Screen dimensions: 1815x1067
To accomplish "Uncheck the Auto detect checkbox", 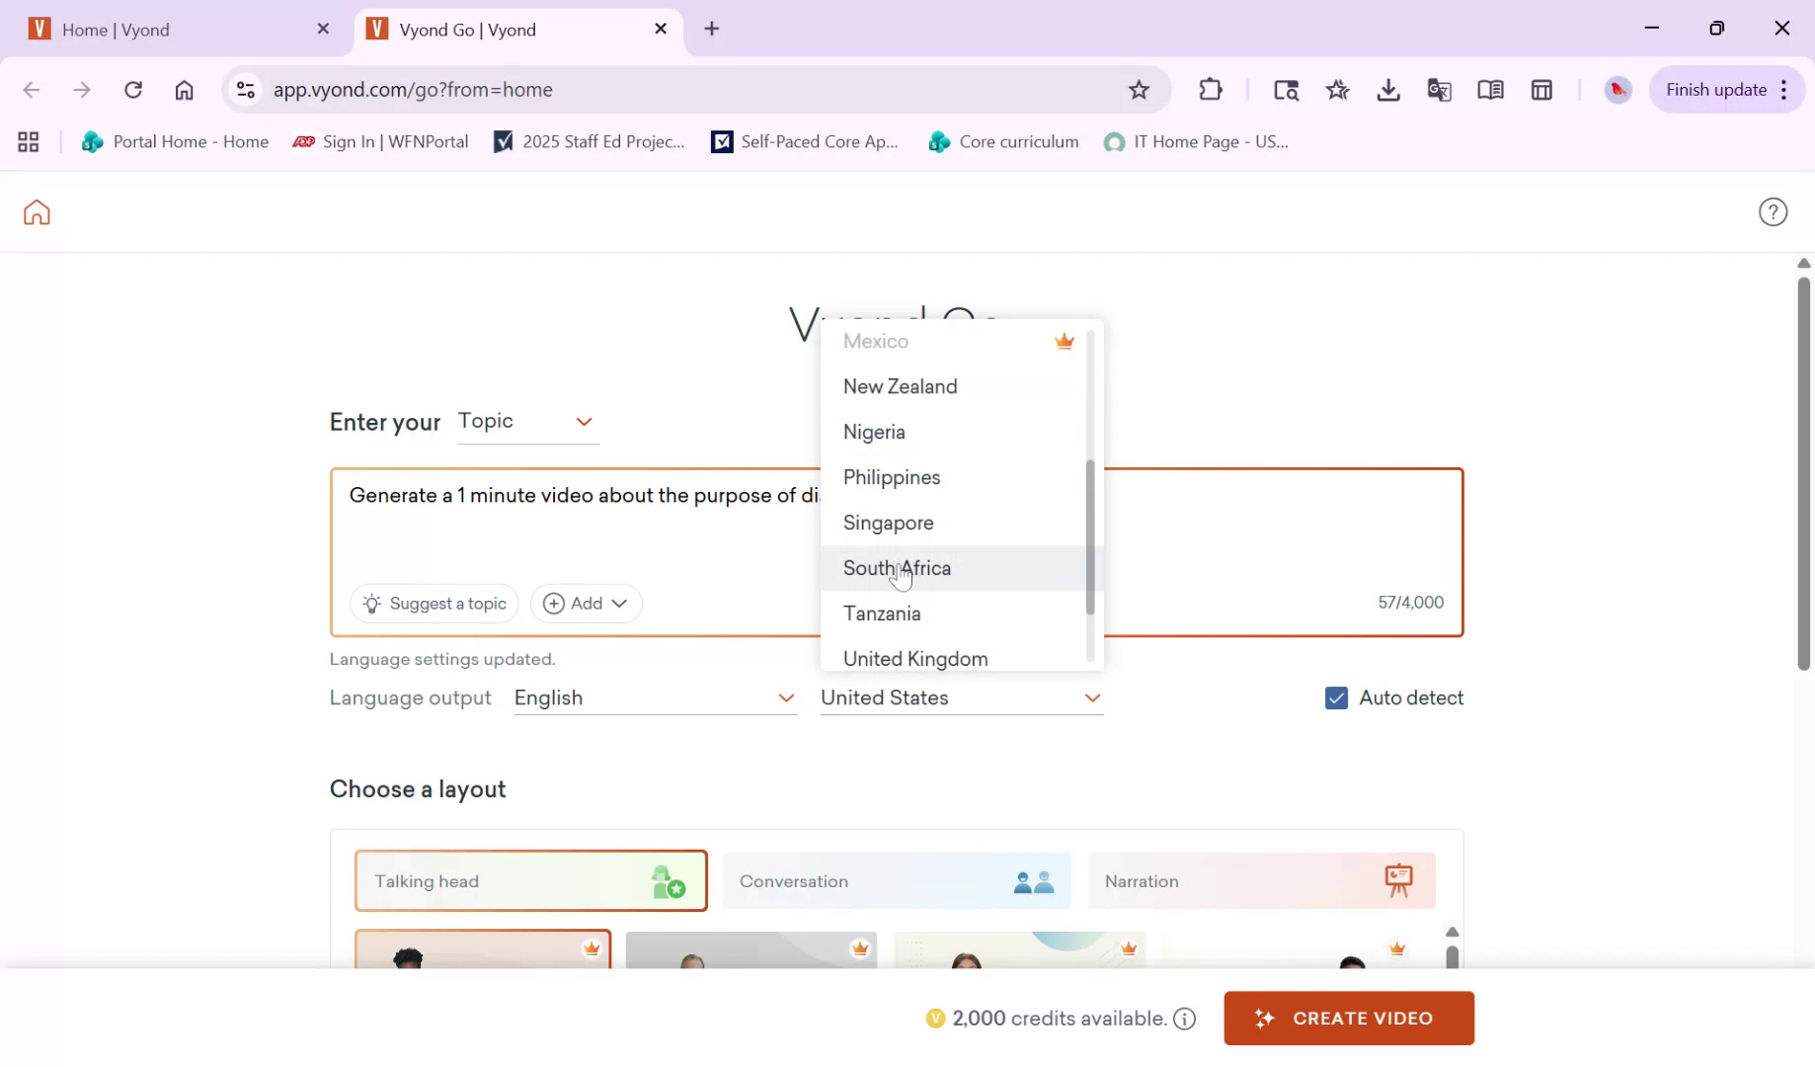I will point(1336,698).
